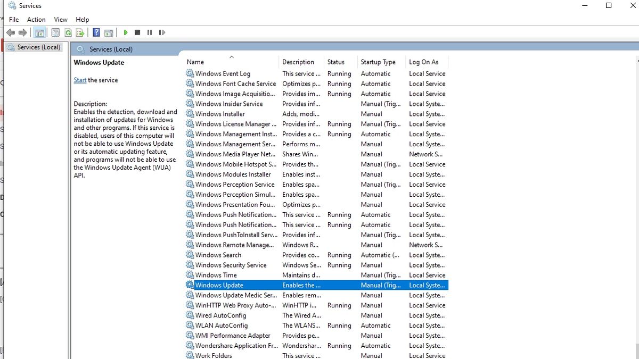Screen dimensions: 639x359
Task: Click the Forward arrow in toolbar
Action: pos(23,32)
